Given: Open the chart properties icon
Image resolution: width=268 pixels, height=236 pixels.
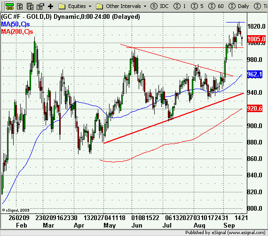Looking at the screenshot, I should point(40,7).
